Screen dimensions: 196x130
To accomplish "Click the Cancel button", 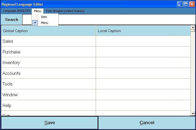I will [147, 123].
